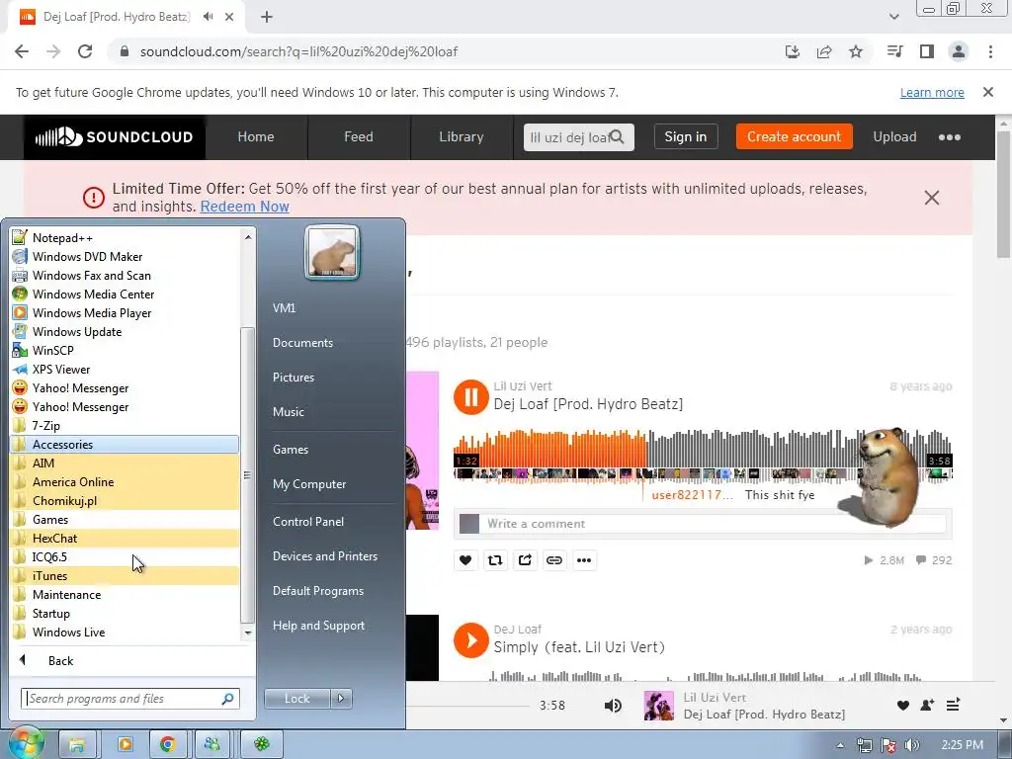Open the Upload page
The width and height of the screenshot is (1012, 759).
[x=894, y=136]
